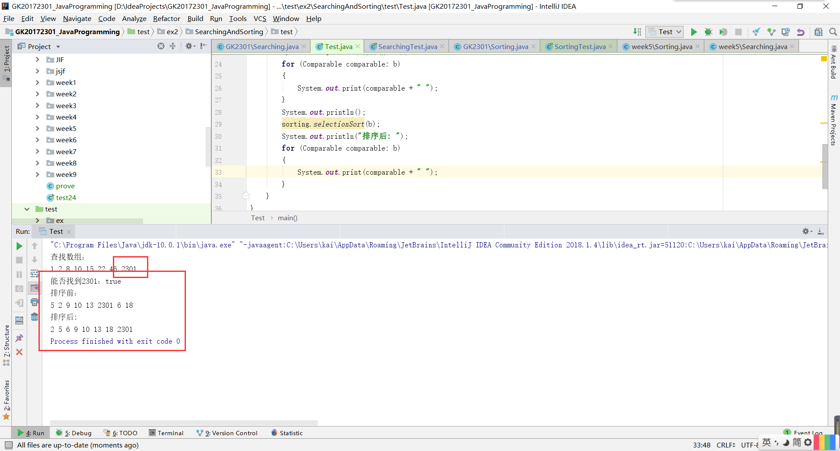Image resolution: width=840 pixels, height=451 pixels.
Task: Open the Project Structure dialog icon
Action: pos(819,32)
